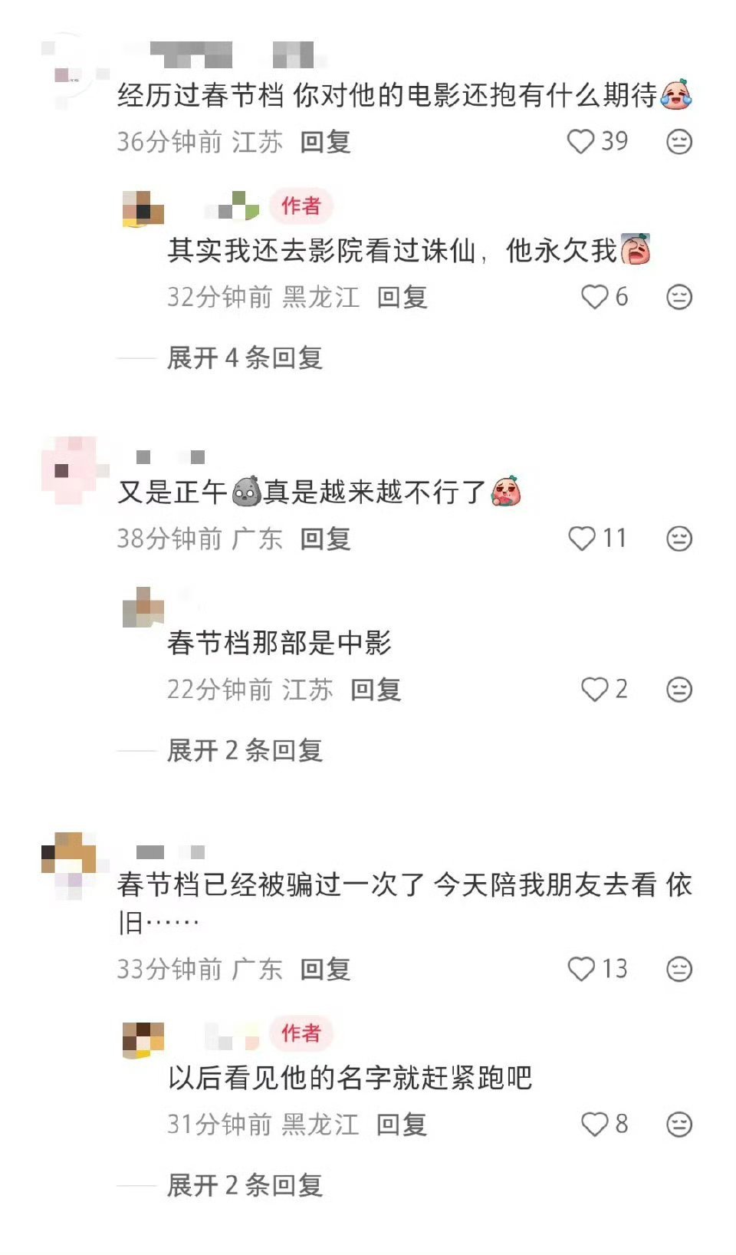
Task: Tap the heart beside 13 likes
Action: (x=581, y=969)
